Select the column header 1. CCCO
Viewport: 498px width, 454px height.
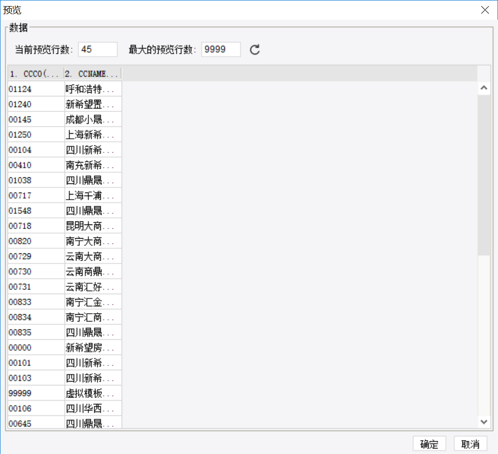click(x=36, y=73)
